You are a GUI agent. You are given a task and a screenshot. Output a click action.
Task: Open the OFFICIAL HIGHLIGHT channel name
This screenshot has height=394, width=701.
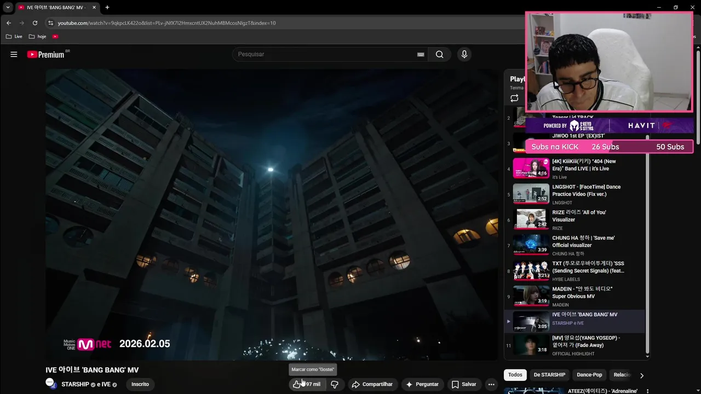(x=573, y=354)
